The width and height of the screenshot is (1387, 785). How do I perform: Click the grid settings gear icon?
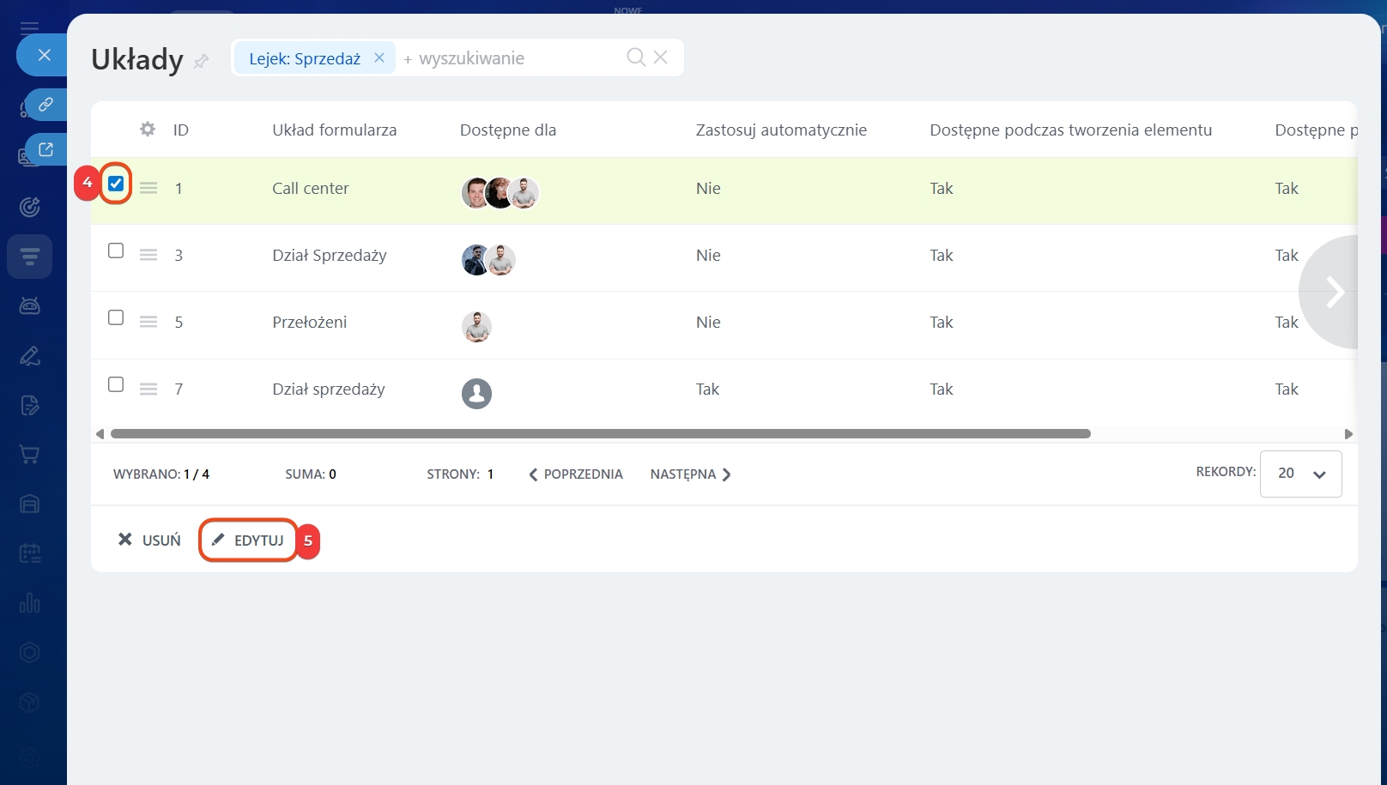click(x=148, y=129)
